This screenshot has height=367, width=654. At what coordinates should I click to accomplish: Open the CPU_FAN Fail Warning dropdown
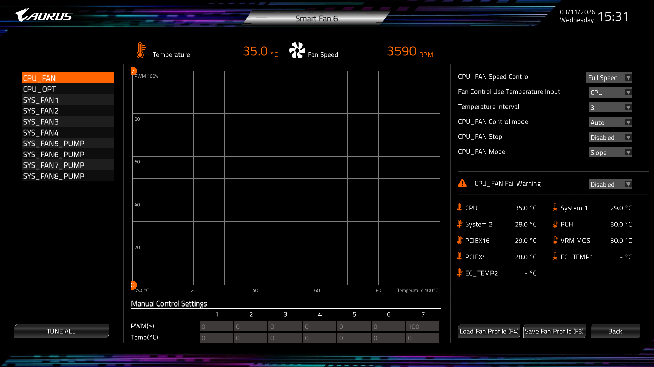(x=610, y=184)
